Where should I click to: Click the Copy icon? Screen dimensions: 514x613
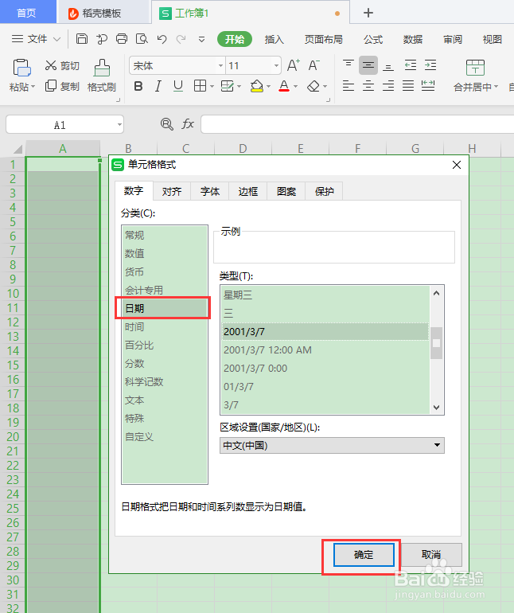tap(51, 86)
